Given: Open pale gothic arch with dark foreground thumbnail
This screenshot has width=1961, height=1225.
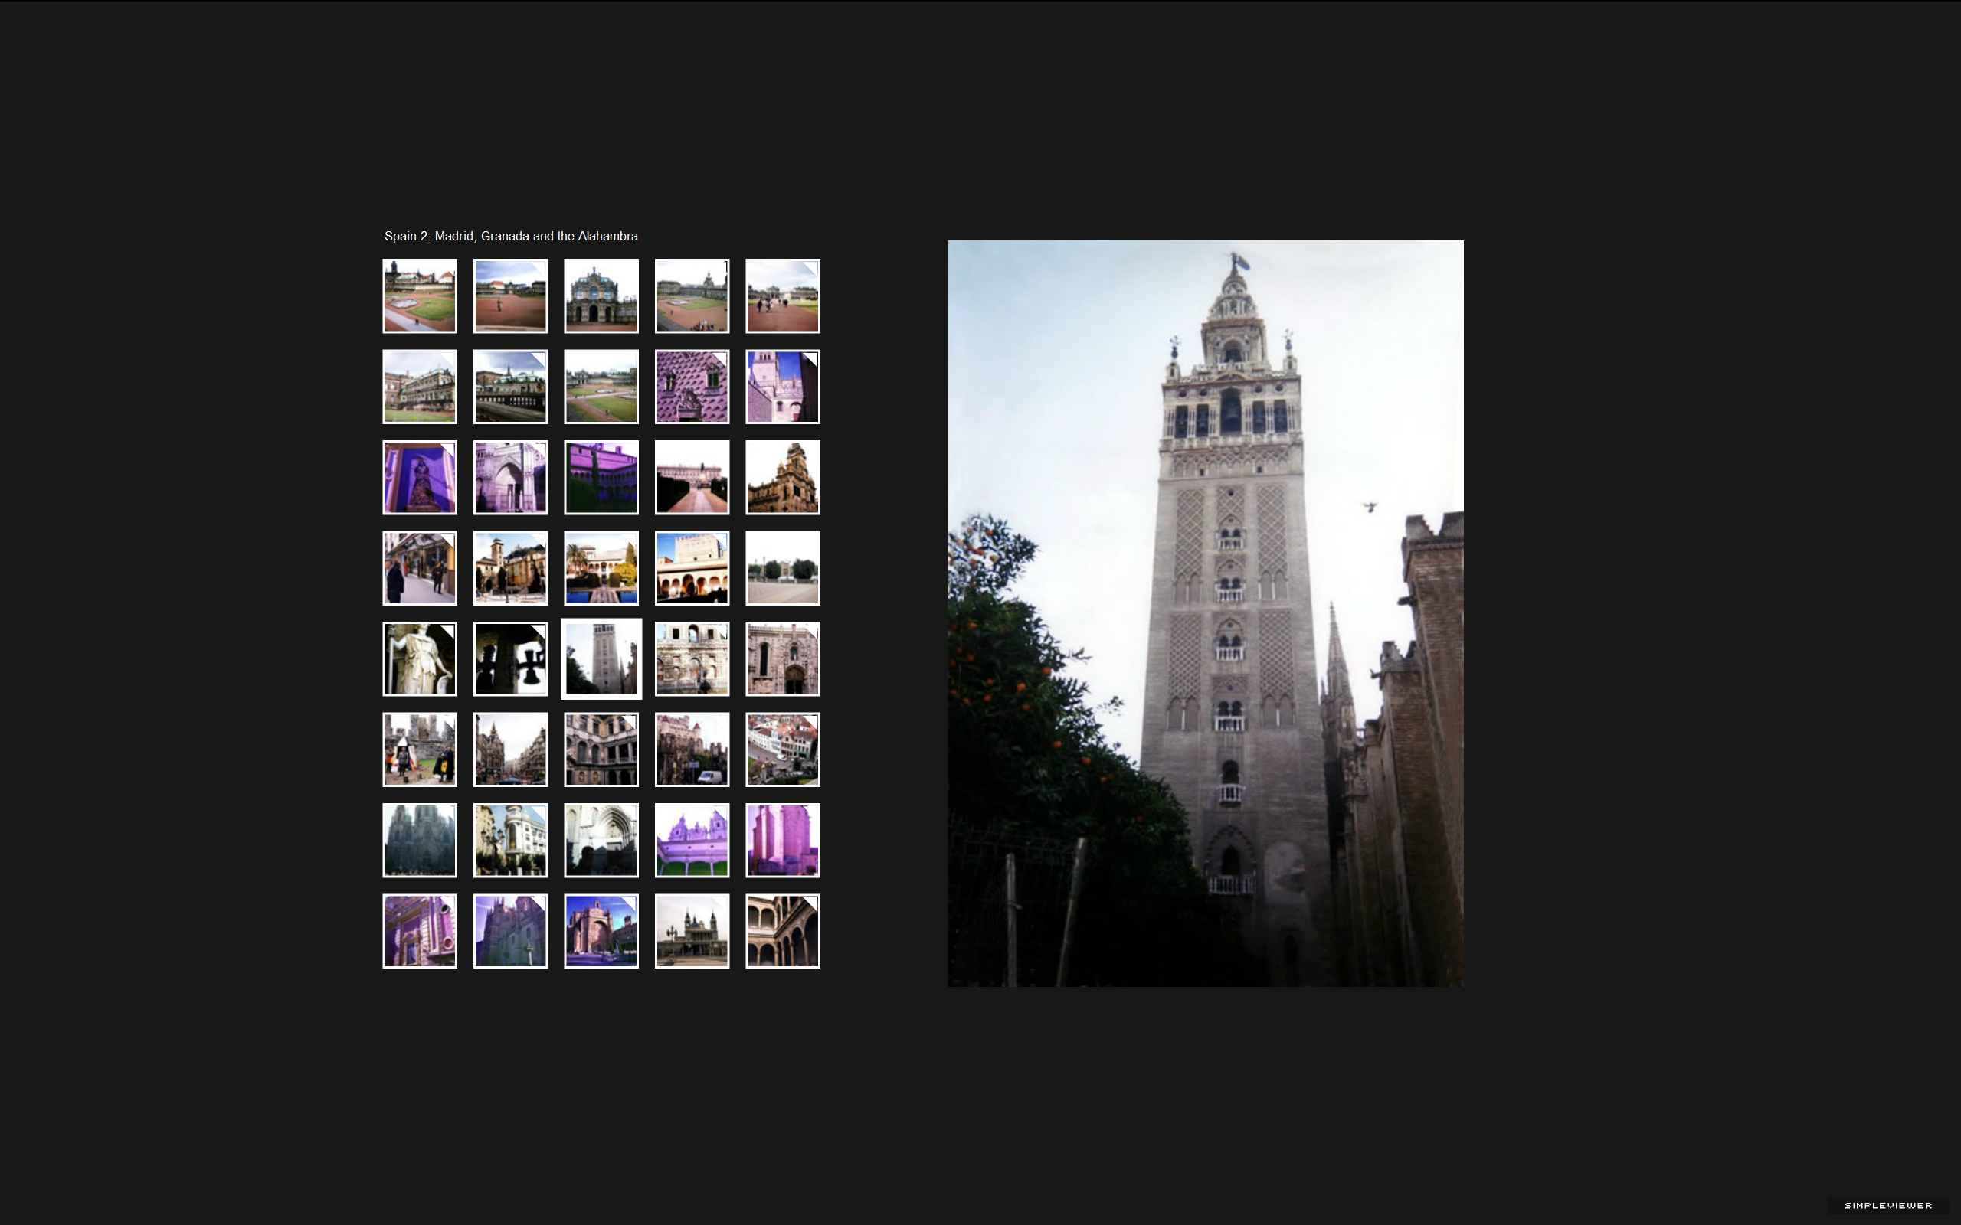Looking at the screenshot, I should (601, 840).
